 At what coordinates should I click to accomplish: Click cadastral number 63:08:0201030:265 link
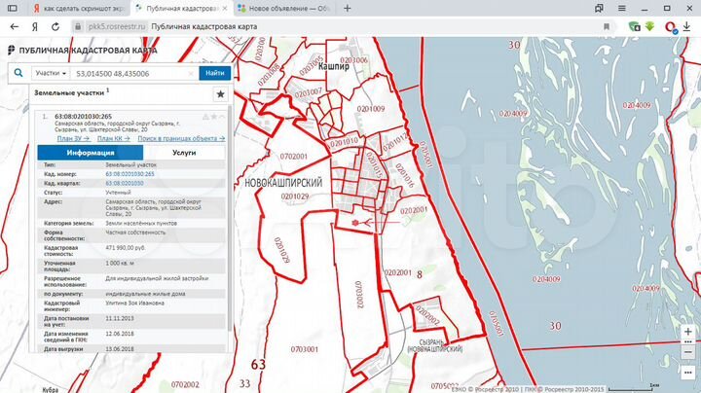click(129, 173)
